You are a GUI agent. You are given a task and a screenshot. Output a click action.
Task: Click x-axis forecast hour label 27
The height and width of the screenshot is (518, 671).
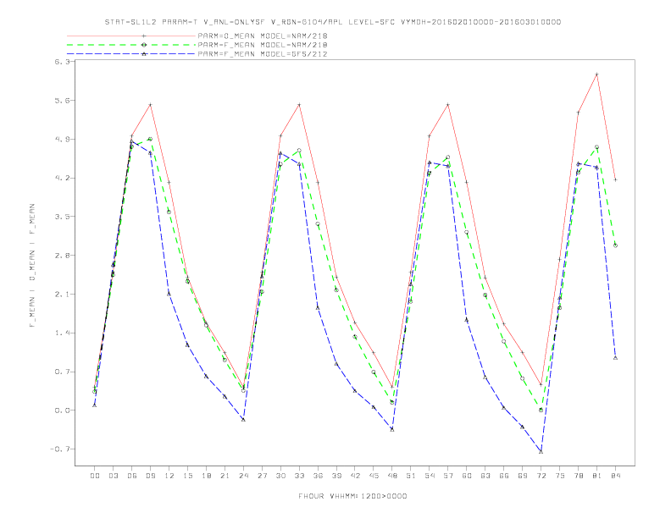tap(262, 476)
